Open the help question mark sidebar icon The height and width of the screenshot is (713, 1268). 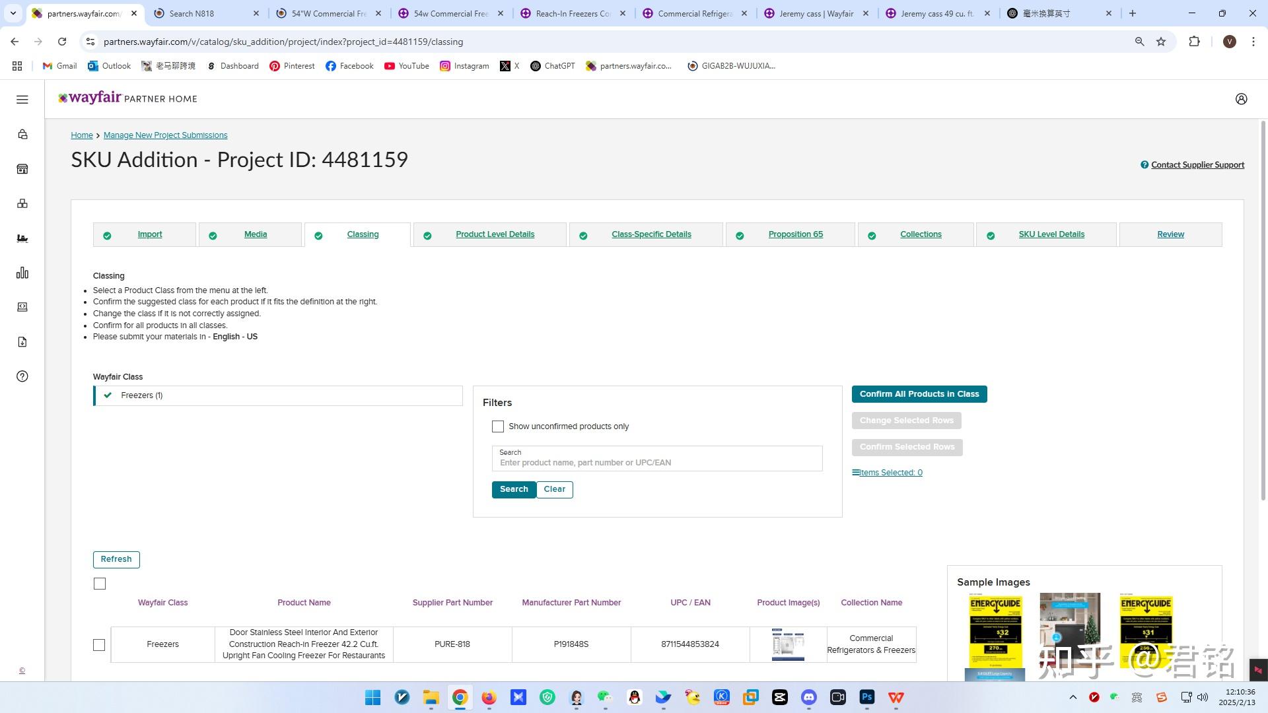(x=22, y=376)
